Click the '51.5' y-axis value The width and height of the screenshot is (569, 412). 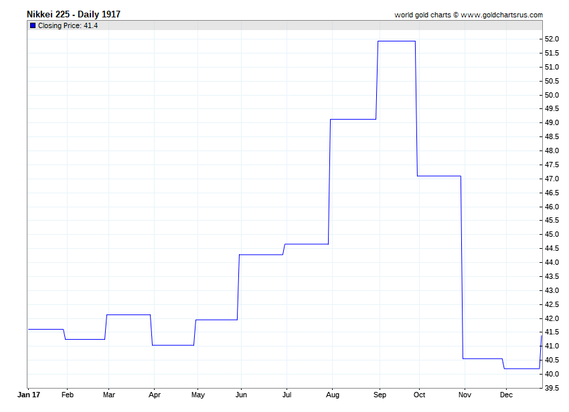(552, 53)
